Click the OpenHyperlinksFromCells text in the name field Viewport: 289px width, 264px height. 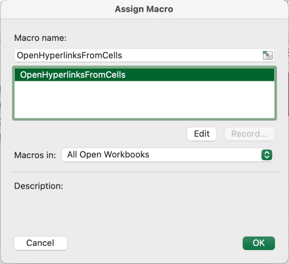69,55
